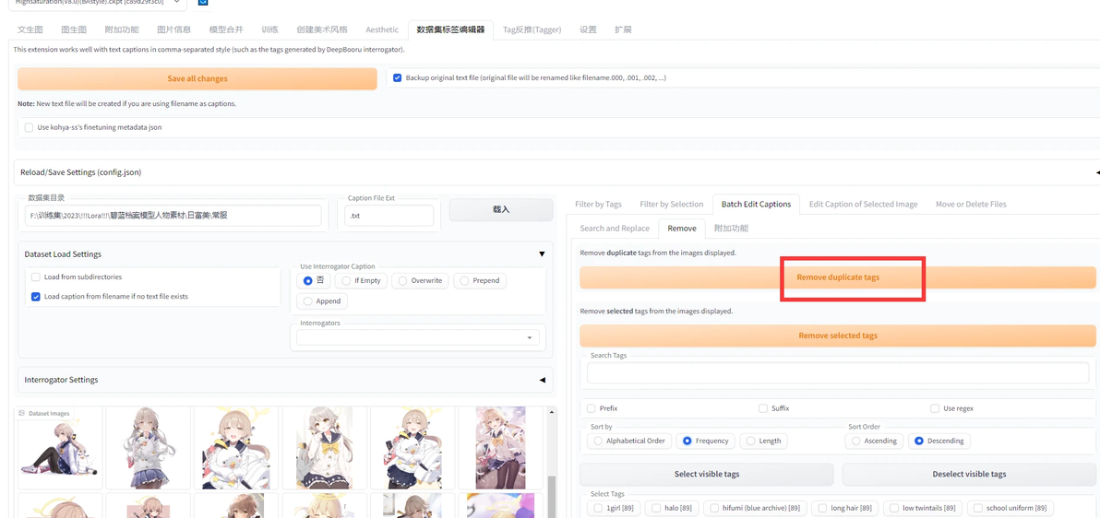Enable the Prefix checkbox
This screenshot has height=518, width=1100.
[x=592, y=408]
